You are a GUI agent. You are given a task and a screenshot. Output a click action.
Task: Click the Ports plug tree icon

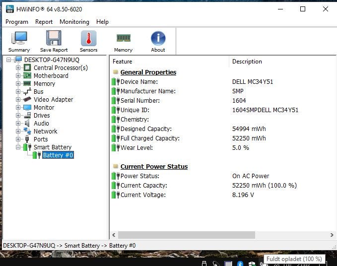27,139
